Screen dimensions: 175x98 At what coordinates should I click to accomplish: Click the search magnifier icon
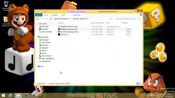139,19
